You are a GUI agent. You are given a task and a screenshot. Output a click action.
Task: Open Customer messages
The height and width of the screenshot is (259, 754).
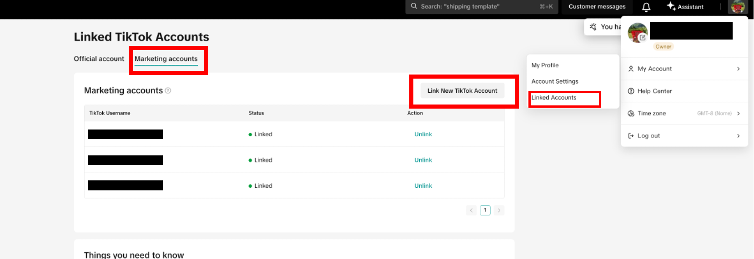[x=597, y=6]
